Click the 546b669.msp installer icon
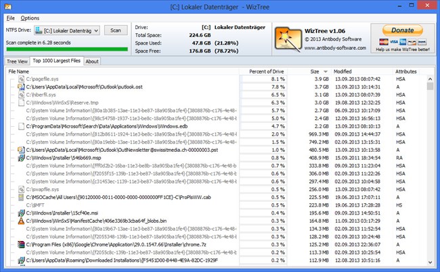 click(x=21, y=158)
